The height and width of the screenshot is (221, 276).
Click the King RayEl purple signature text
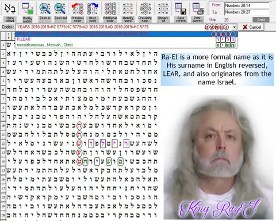click(x=220, y=209)
